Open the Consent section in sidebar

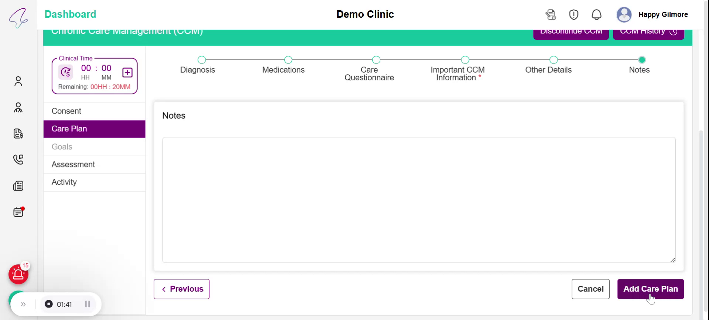pyautogui.click(x=66, y=111)
